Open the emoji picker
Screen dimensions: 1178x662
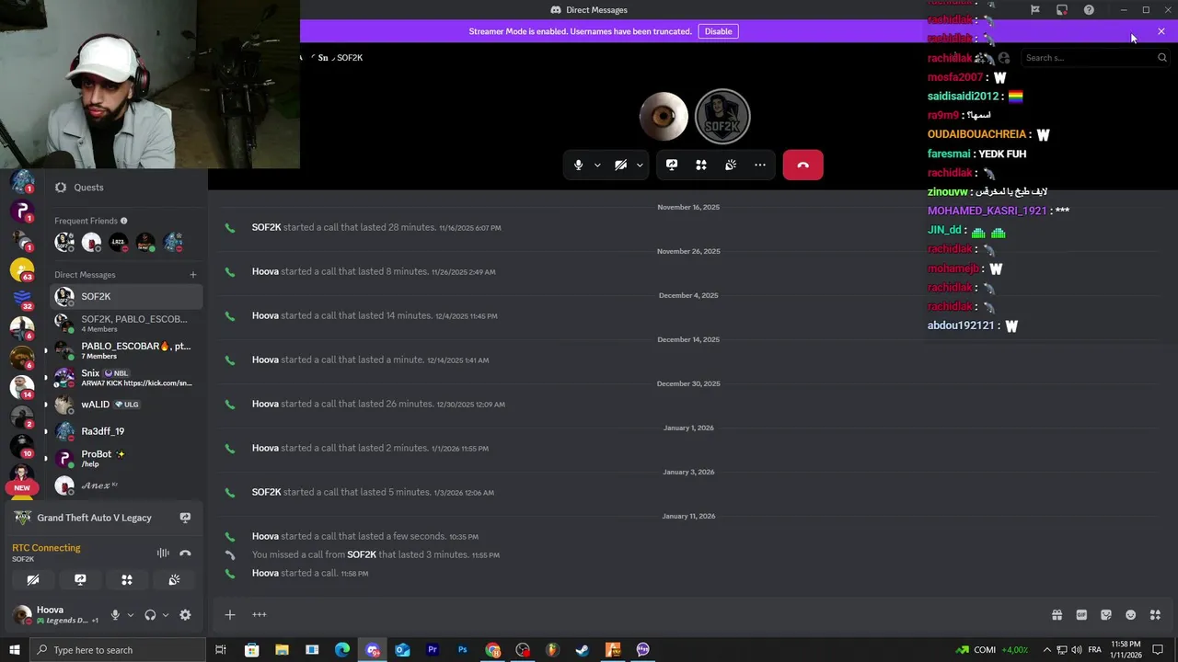1131,615
